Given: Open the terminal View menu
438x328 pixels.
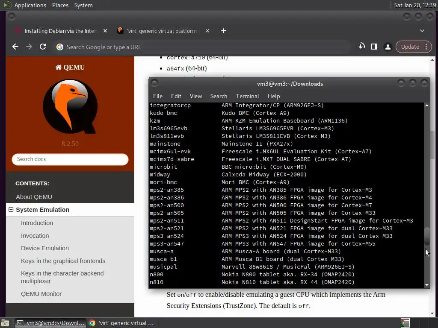Looking at the screenshot, I should 196,96.
